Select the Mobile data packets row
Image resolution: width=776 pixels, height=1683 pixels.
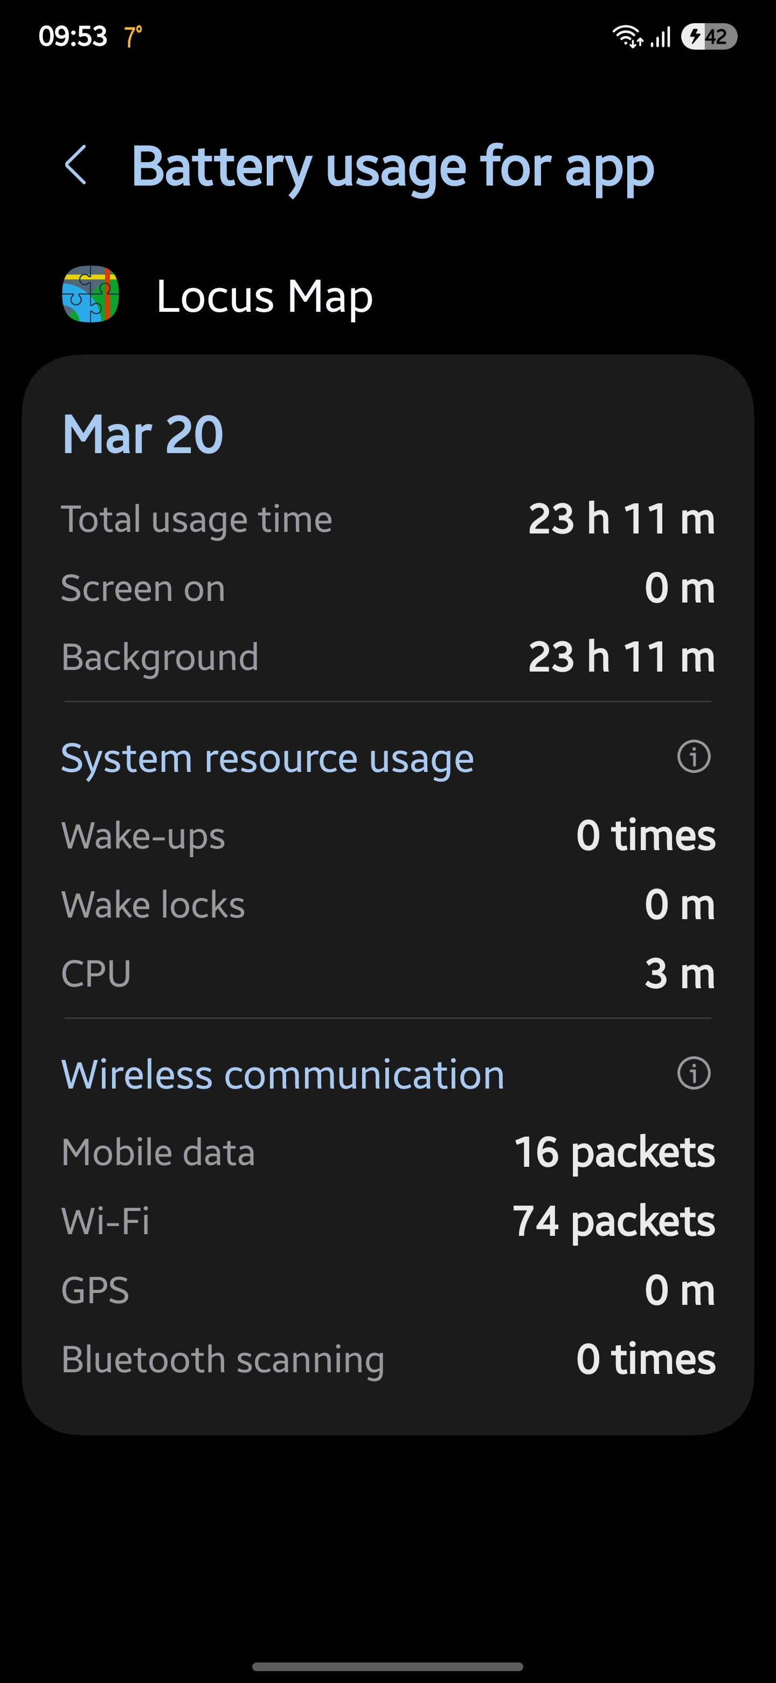pyautogui.click(x=387, y=1152)
